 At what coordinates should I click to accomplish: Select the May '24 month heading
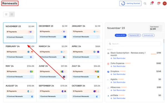point(9,66)
